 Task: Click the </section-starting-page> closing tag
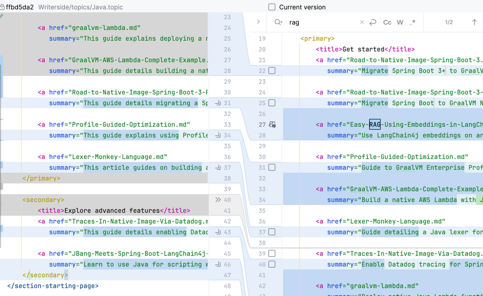[x=53, y=286]
